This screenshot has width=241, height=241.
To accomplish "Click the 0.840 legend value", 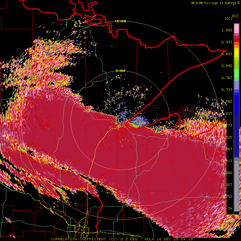I will [227, 66].
